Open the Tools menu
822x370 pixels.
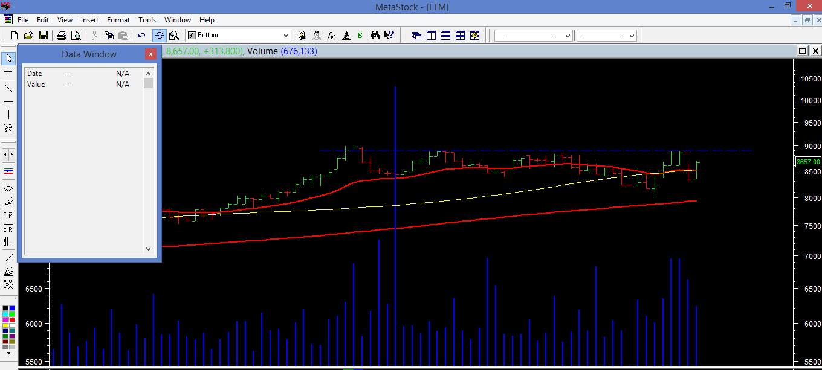(x=147, y=20)
